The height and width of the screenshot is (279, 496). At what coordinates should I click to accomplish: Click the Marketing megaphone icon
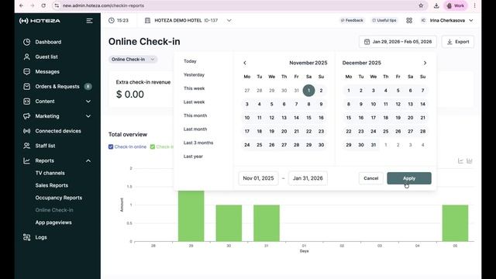(27, 116)
